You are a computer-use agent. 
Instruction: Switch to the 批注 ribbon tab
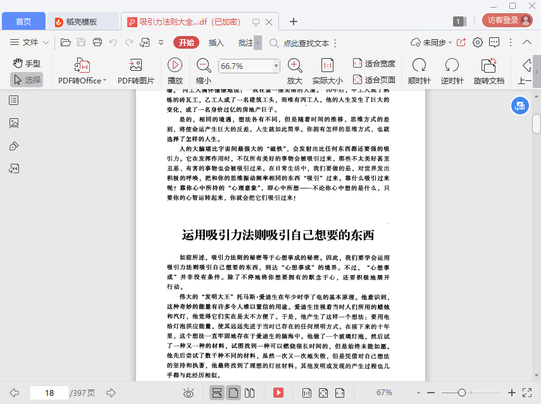(246, 43)
